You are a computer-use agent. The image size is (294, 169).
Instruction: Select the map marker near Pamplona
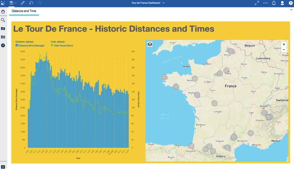pos(191,146)
